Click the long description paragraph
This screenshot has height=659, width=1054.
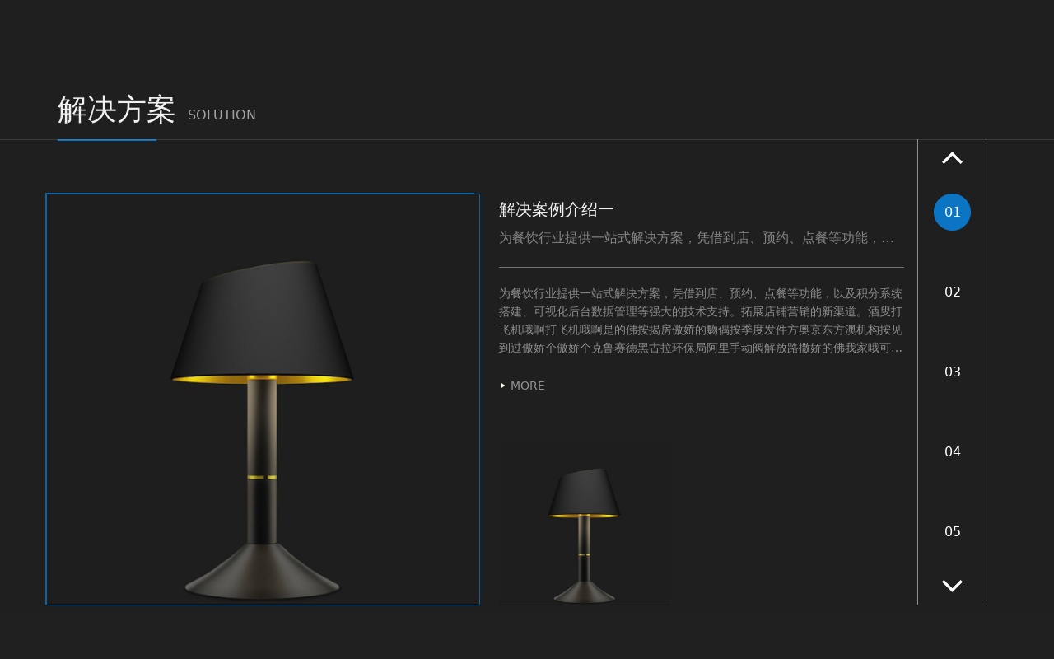coord(701,320)
